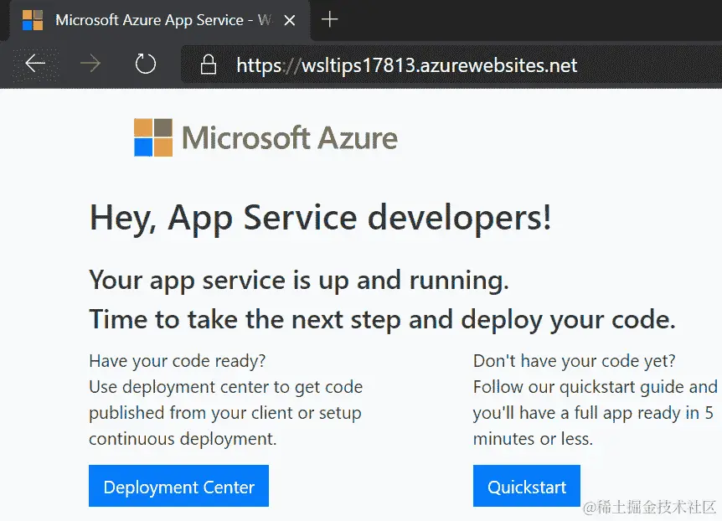Viewport: 722px width, 521px height.
Task: Open the Deployment Center
Action: (x=178, y=486)
